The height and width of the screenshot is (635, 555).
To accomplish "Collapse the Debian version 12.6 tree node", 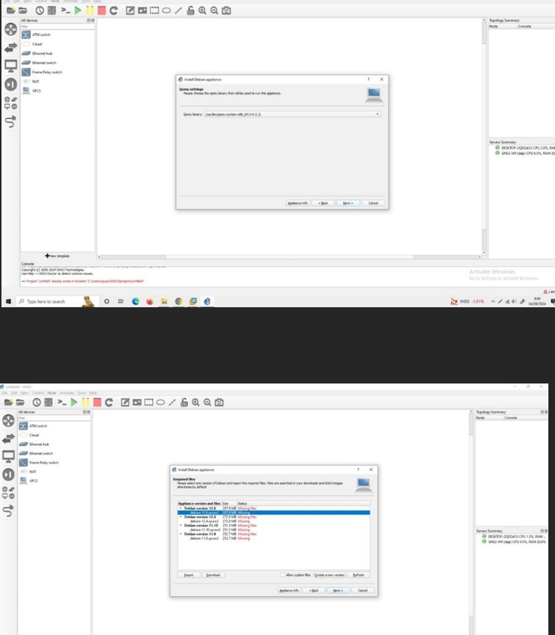I will pos(180,508).
